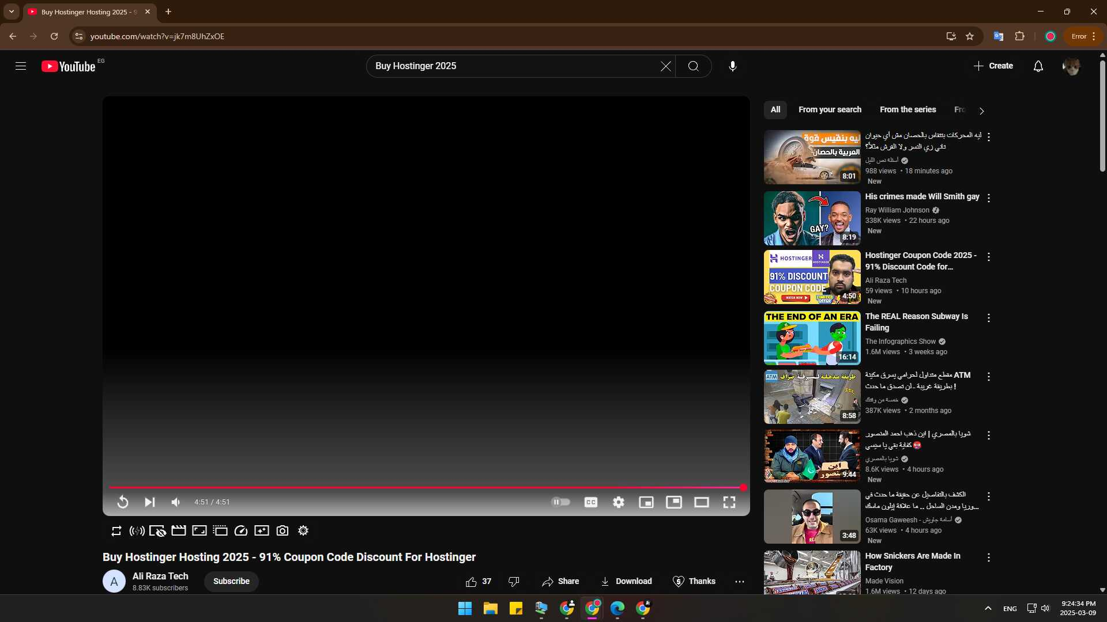Click the pop-up player extension icon
Image resolution: width=1107 pixels, height=622 pixels.
pos(220,531)
